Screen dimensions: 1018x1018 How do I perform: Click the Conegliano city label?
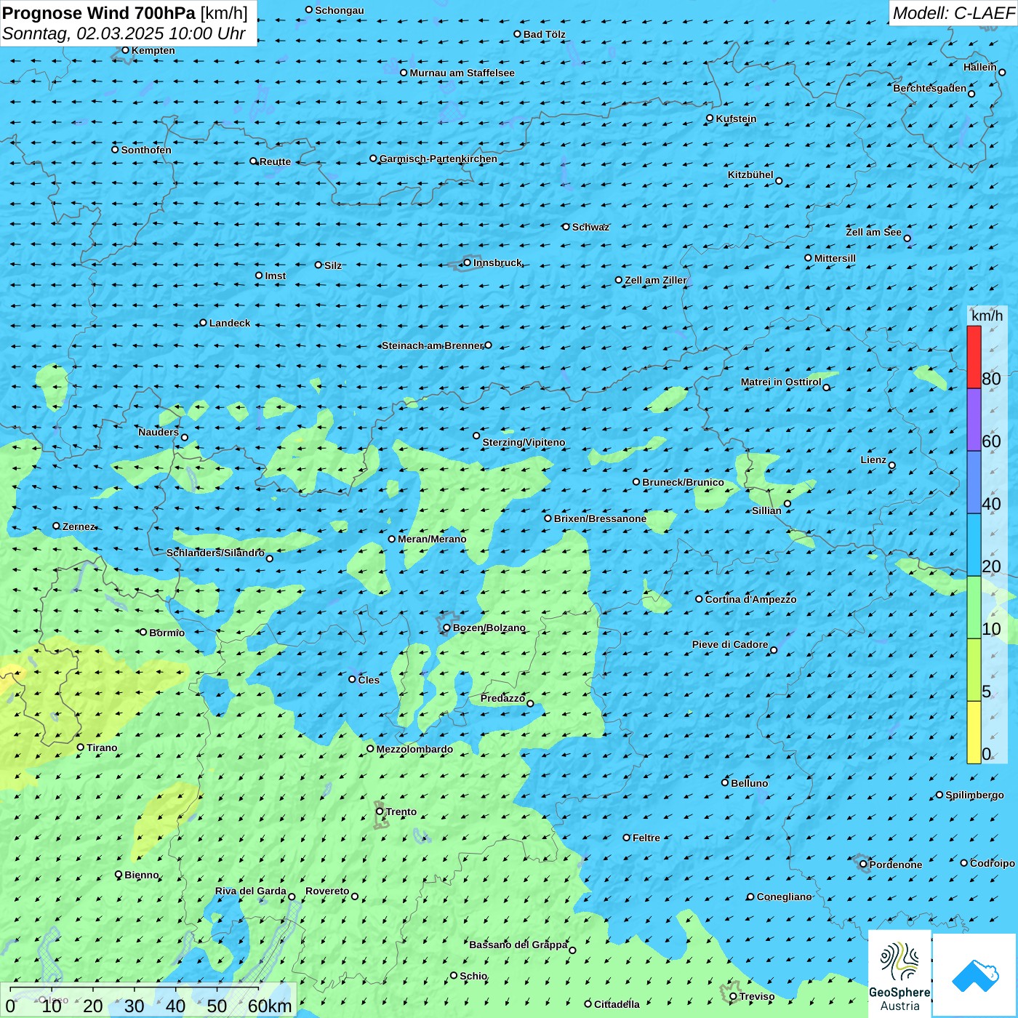[x=784, y=897]
